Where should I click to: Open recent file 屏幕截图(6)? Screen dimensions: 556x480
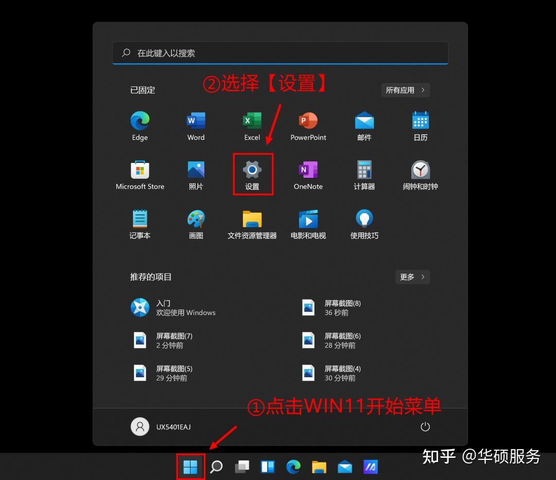tap(332, 340)
